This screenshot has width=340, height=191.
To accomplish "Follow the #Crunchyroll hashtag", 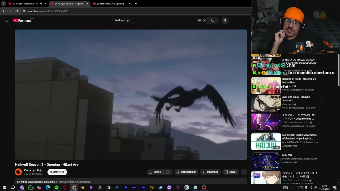I will [83, 182].
